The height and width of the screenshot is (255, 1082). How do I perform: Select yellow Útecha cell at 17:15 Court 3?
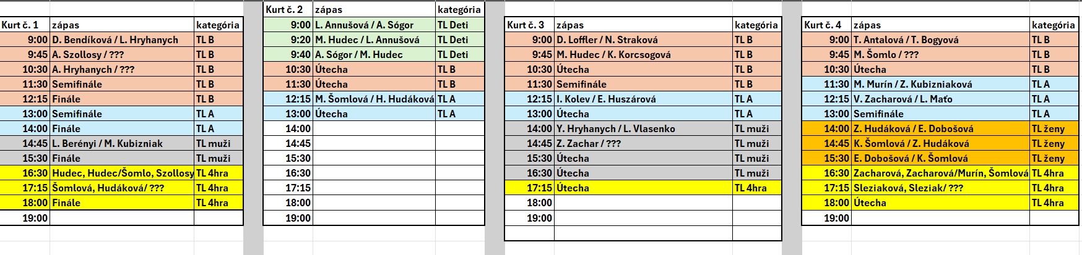click(643, 188)
